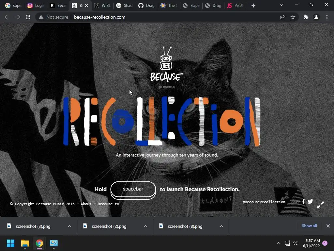Share on Twitter bird icon
The width and height of the screenshot is (334, 251).
click(x=311, y=201)
